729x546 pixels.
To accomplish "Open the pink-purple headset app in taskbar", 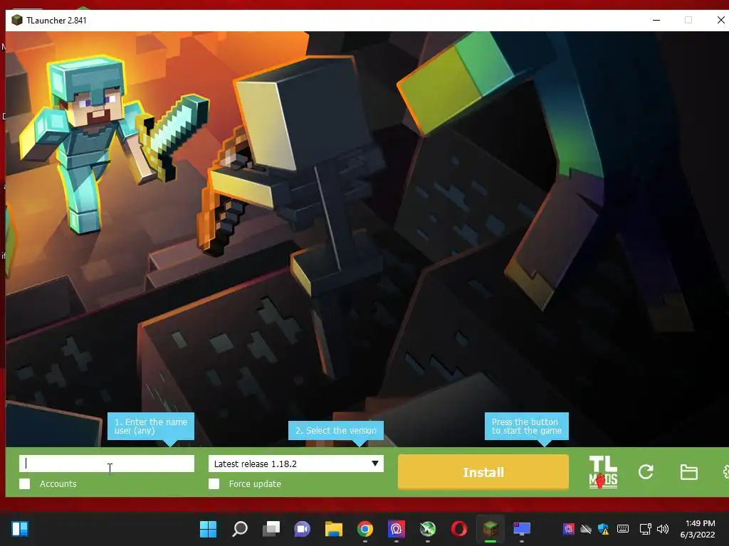I will coord(396,529).
